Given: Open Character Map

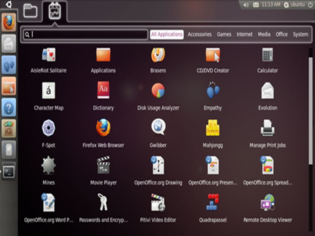Looking at the screenshot, I should tap(49, 90).
